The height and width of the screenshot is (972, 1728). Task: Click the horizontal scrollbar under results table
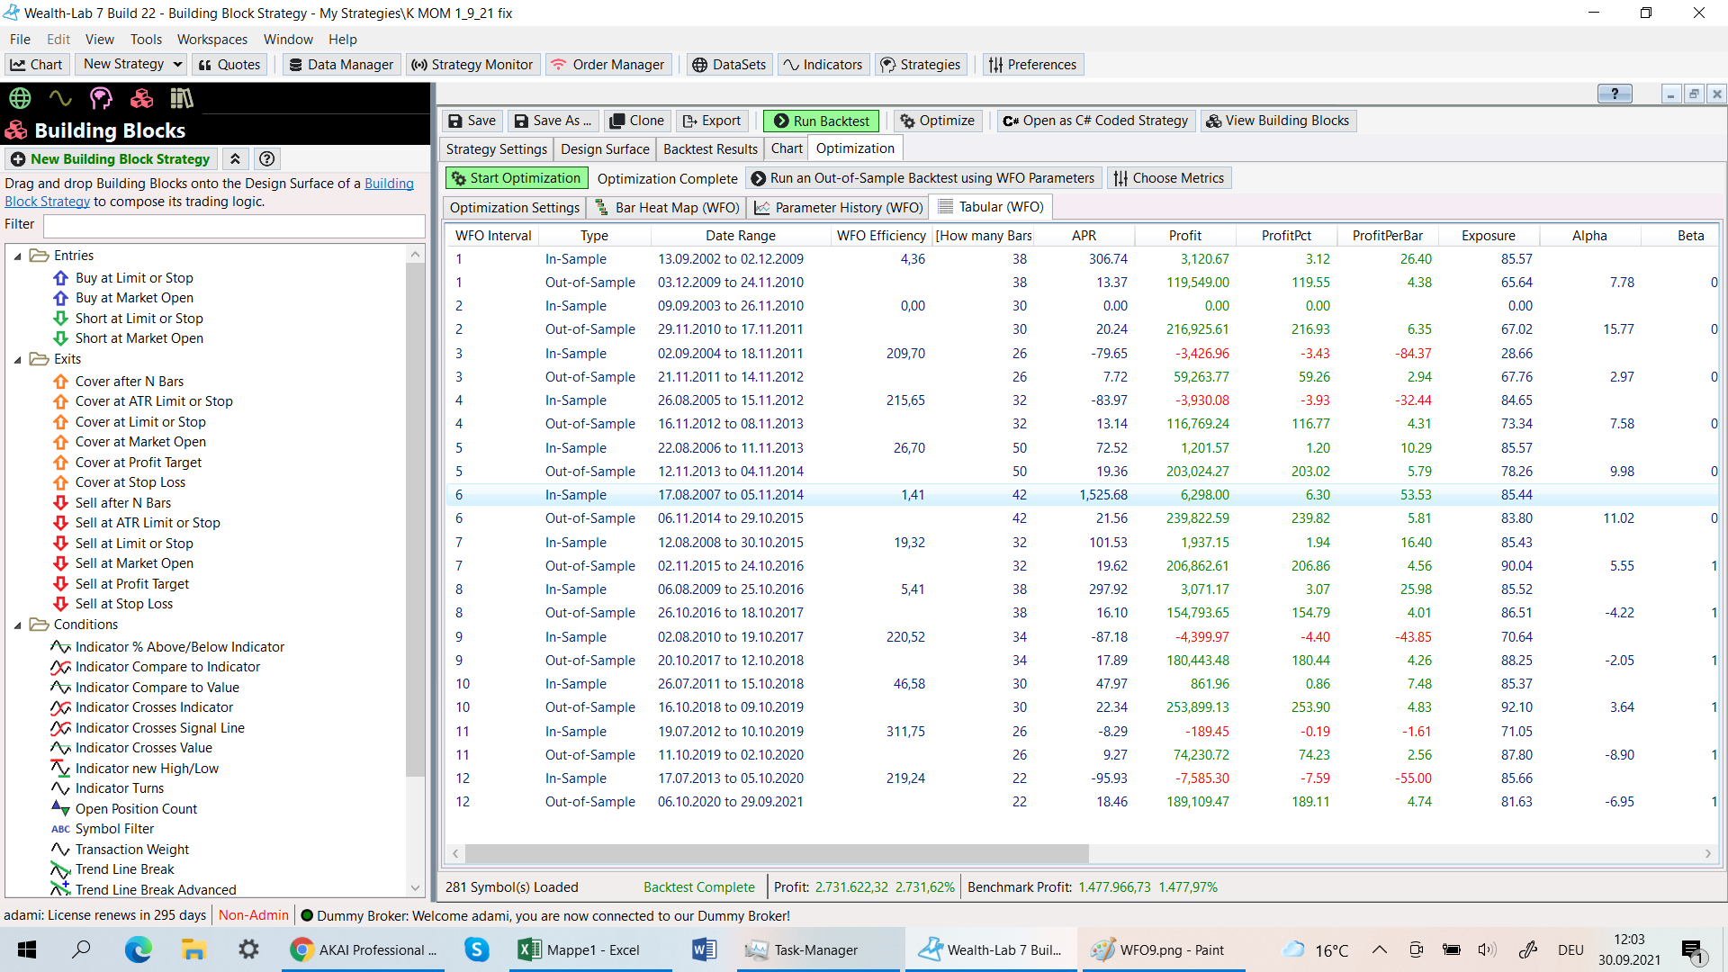(x=776, y=853)
